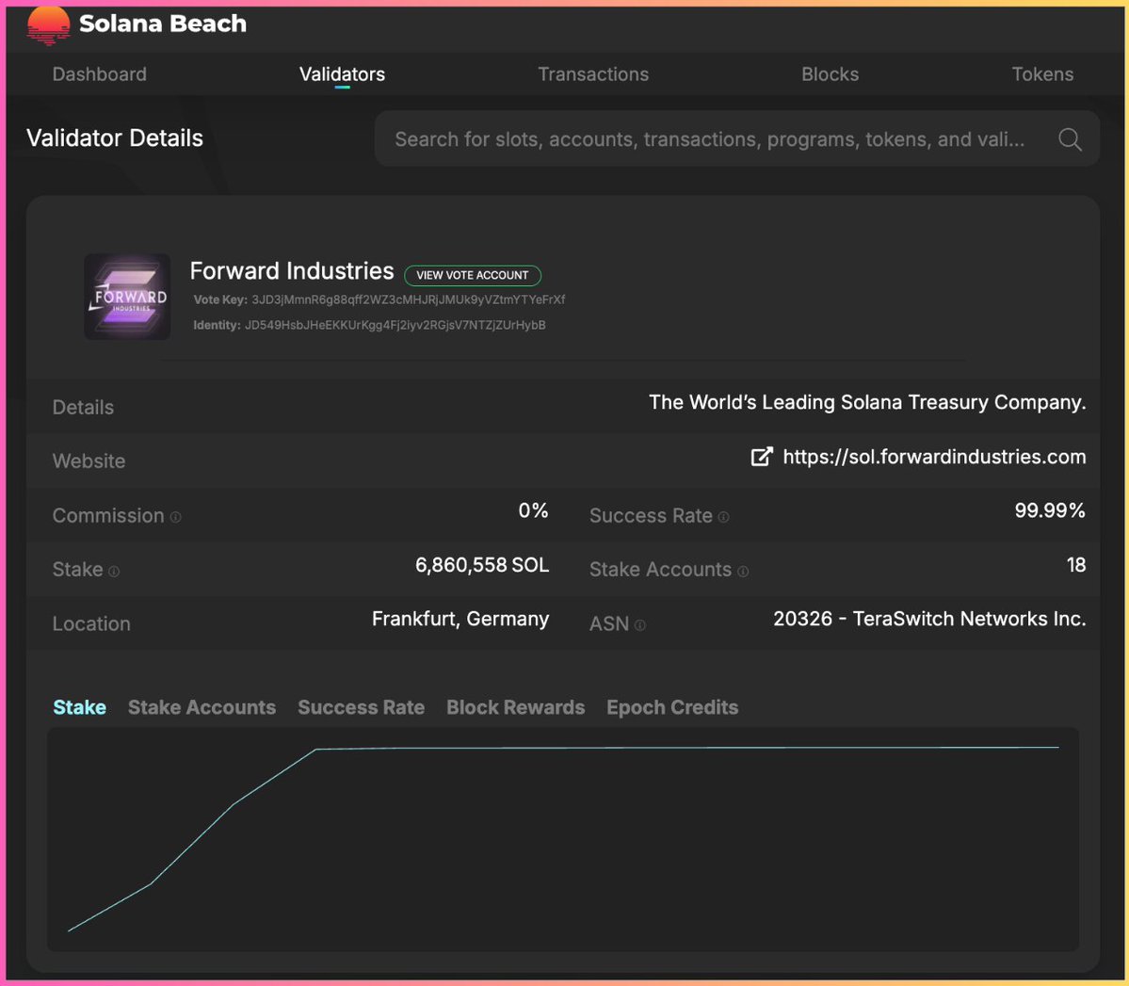Click the stake accounts count 18

click(x=1076, y=565)
